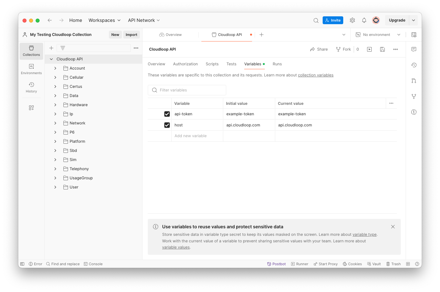
Task: Open the Collections sidebar panel
Action: point(31,51)
